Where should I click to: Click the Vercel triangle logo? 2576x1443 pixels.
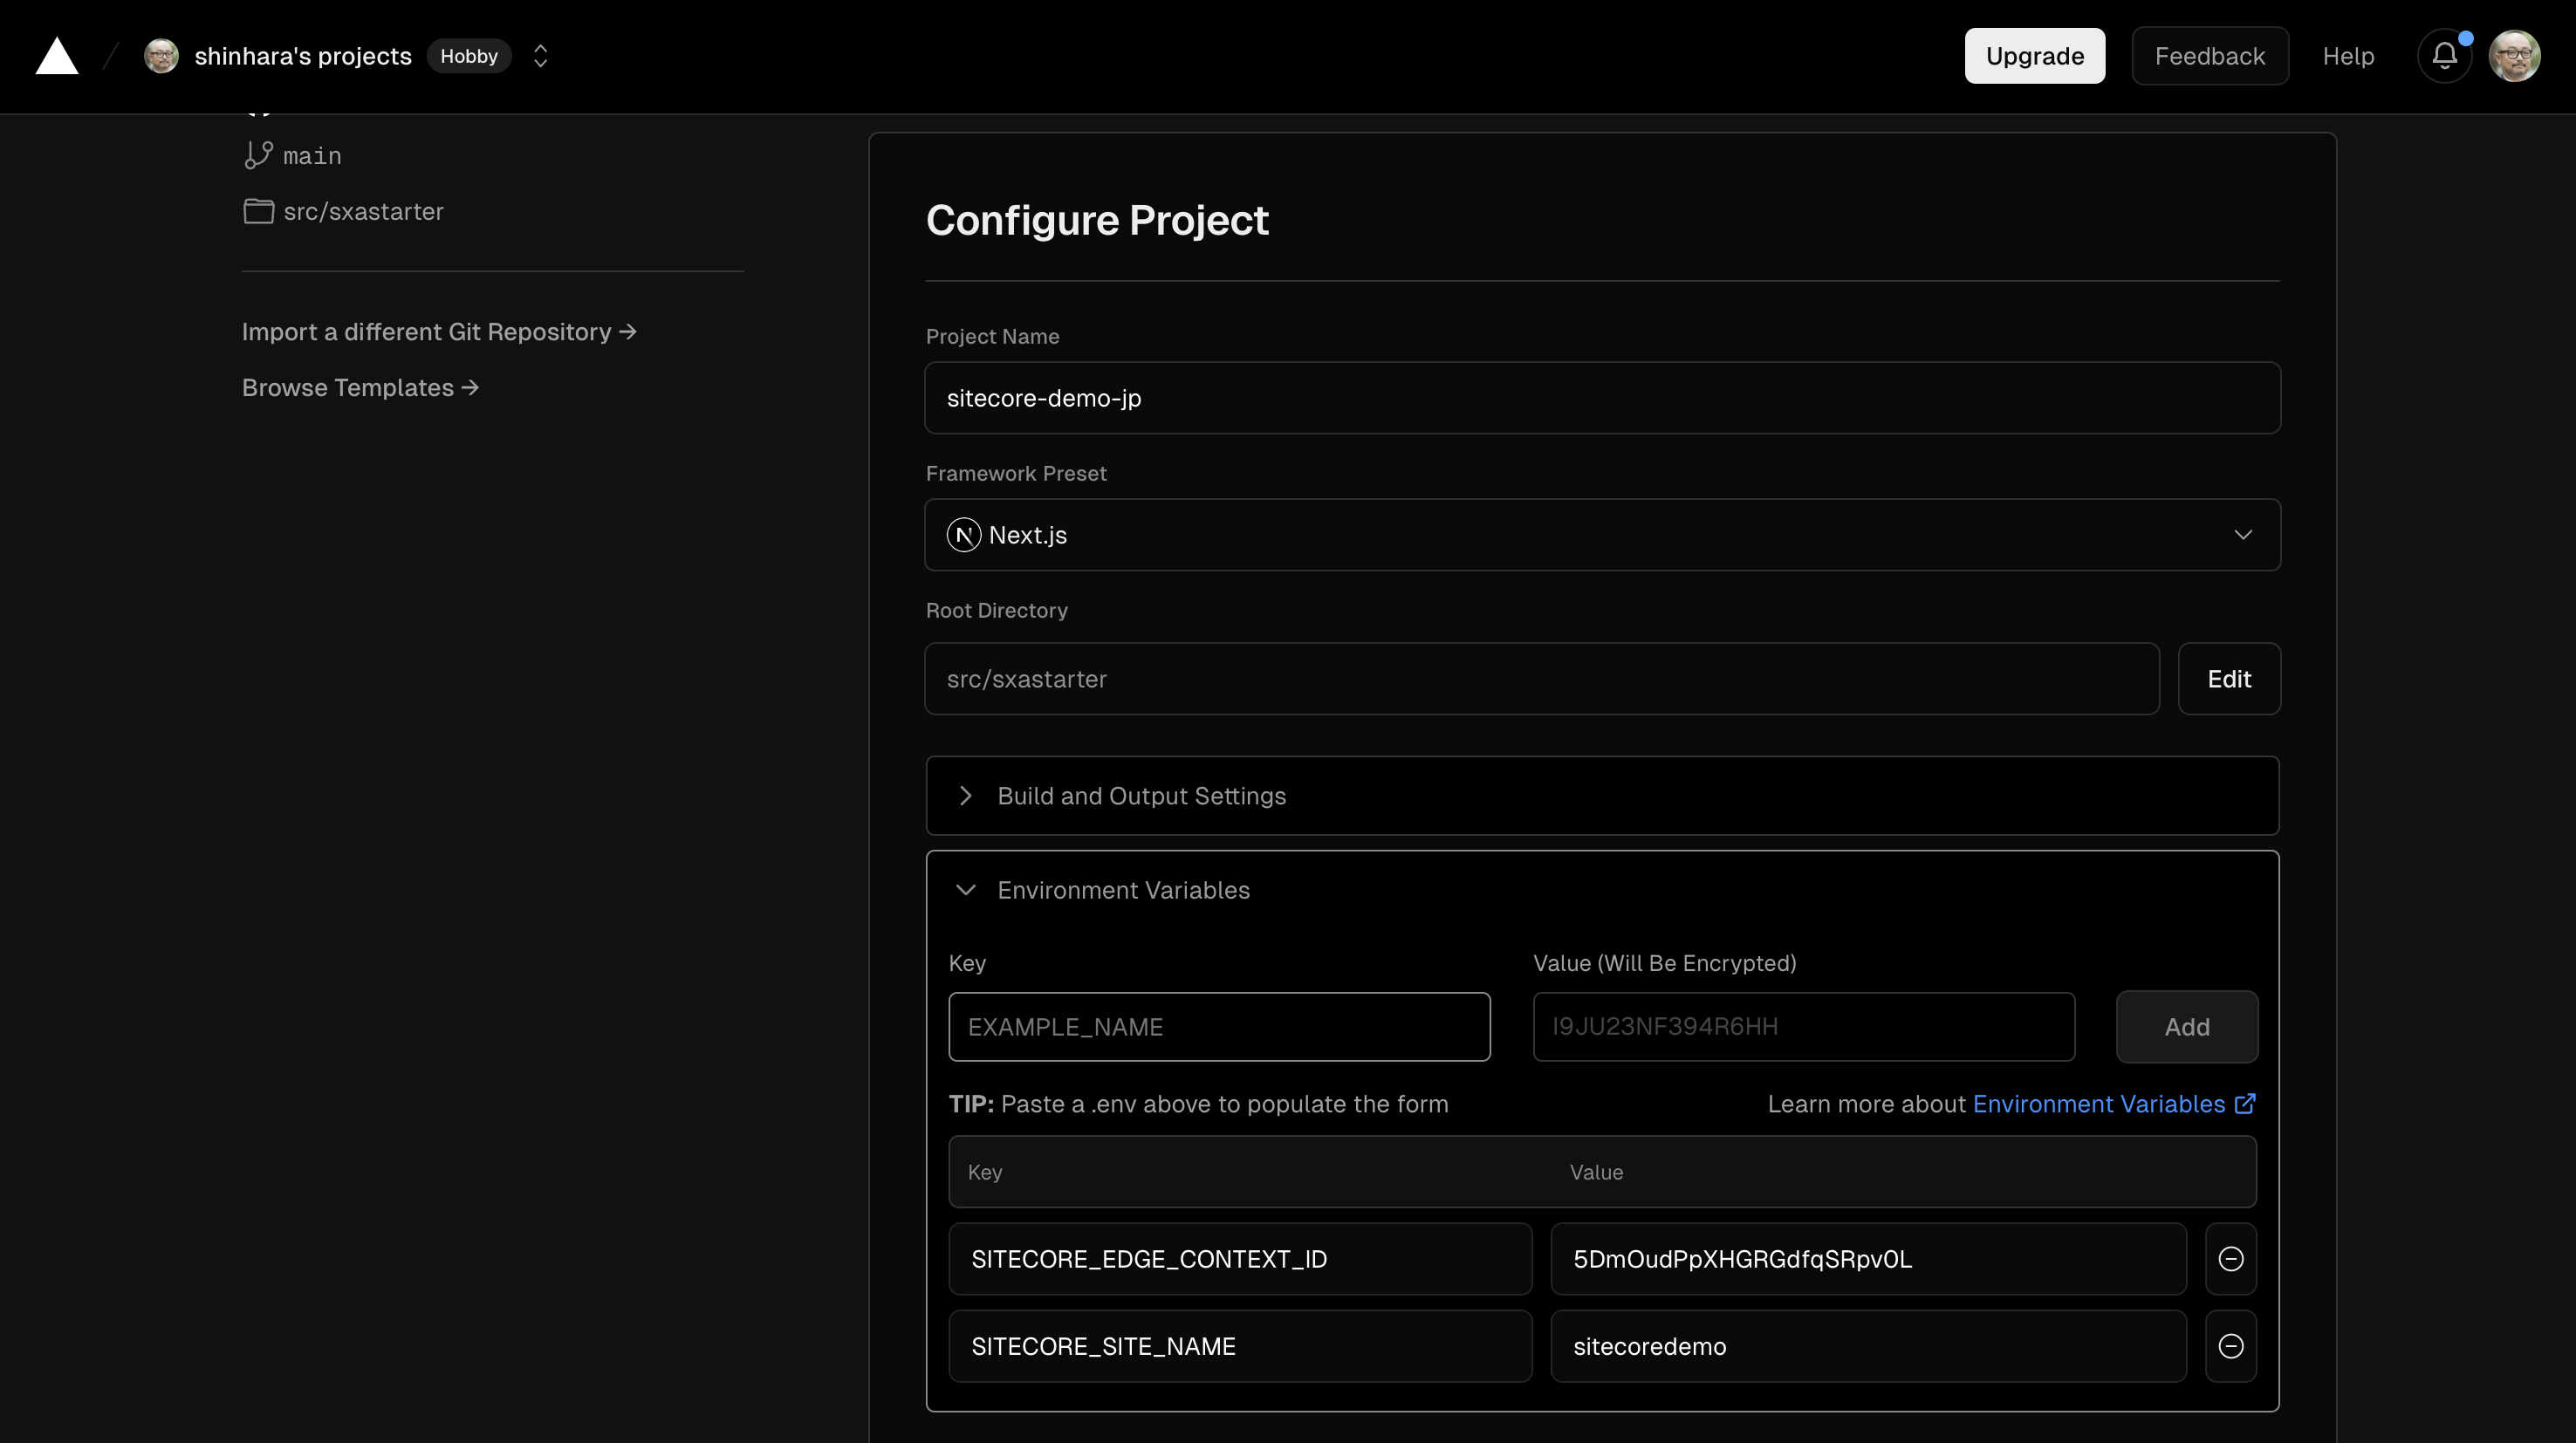tap(57, 56)
